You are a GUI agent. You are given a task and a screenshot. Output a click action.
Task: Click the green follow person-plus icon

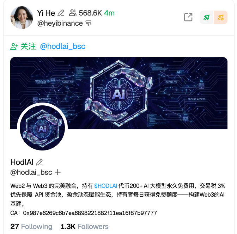tap(14, 47)
